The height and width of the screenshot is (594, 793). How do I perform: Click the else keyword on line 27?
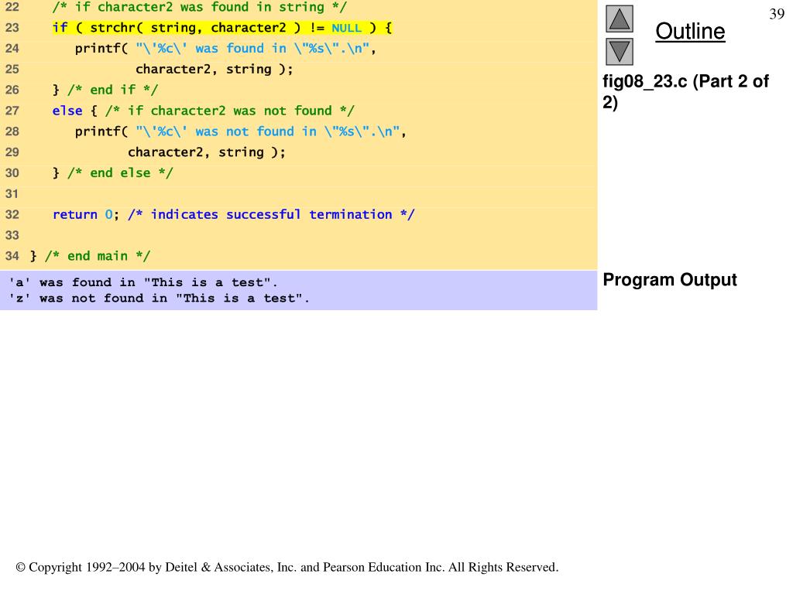[67, 111]
